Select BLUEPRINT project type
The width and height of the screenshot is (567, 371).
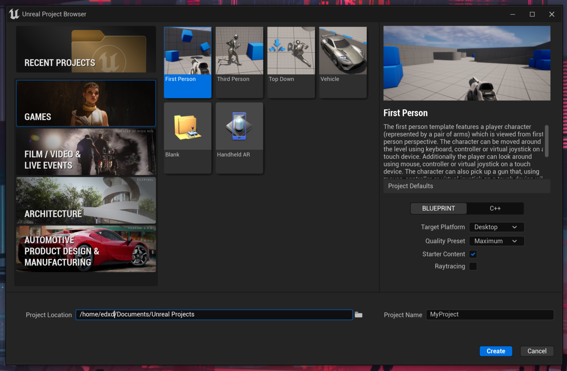click(439, 209)
